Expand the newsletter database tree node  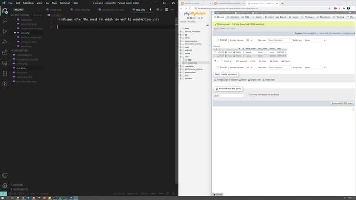pyautogui.click(x=181, y=66)
